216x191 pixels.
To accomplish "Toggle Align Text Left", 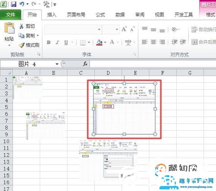I will pyautogui.click(x=145, y=42).
